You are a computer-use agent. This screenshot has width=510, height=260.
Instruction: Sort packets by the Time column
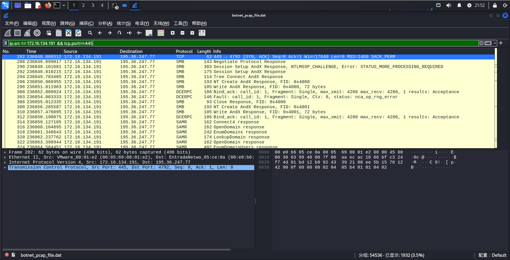(44, 51)
